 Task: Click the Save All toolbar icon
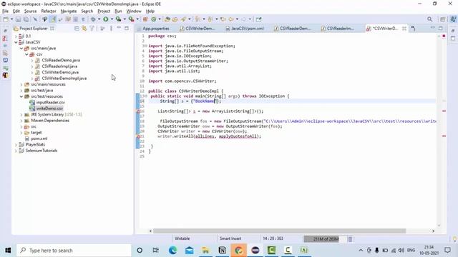click(x=26, y=19)
